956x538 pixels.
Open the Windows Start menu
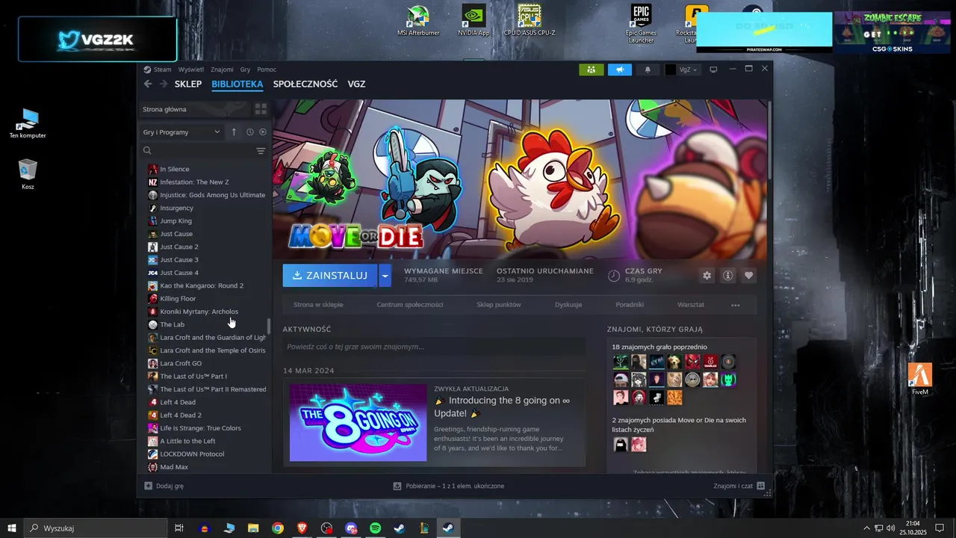[x=12, y=528]
